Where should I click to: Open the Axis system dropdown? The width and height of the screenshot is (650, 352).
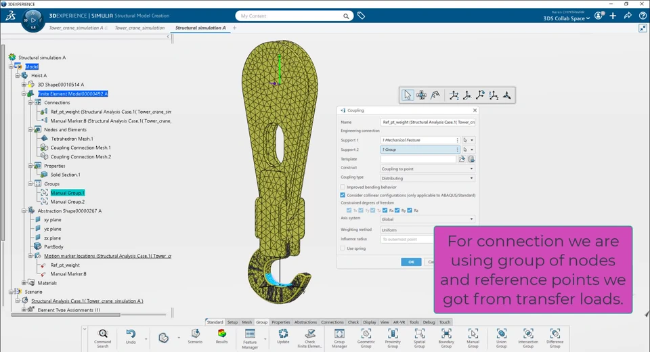(x=427, y=219)
